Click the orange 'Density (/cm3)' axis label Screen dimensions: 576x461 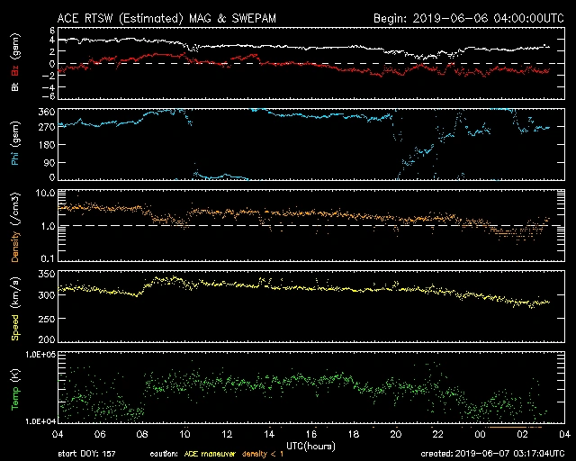pyautogui.click(x=15, y=227)
